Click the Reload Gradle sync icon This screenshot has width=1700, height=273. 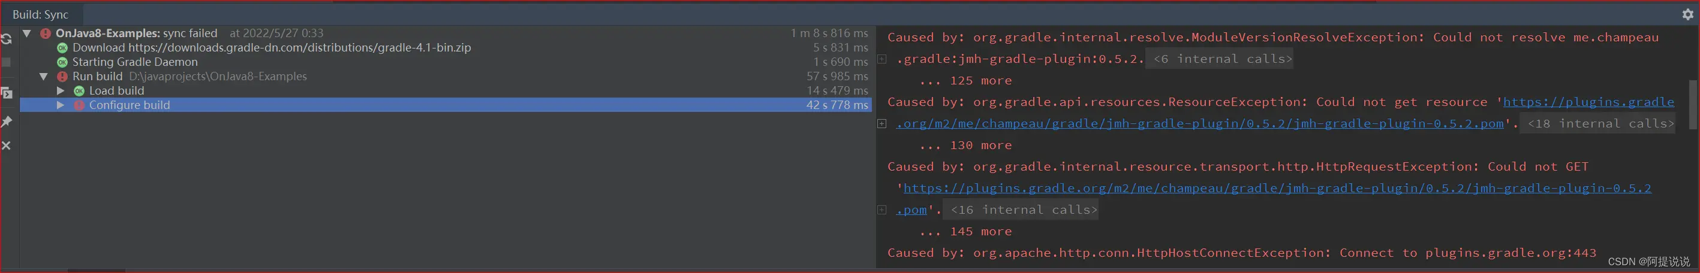[7, 40]
